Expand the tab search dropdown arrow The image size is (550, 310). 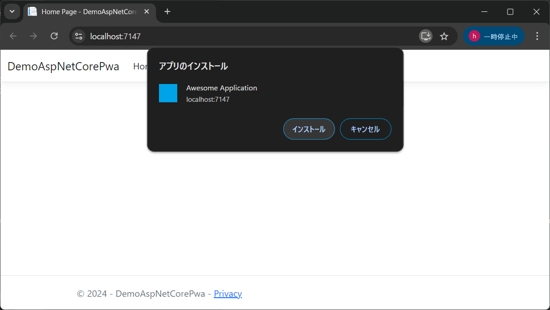(x=12, y=11)
